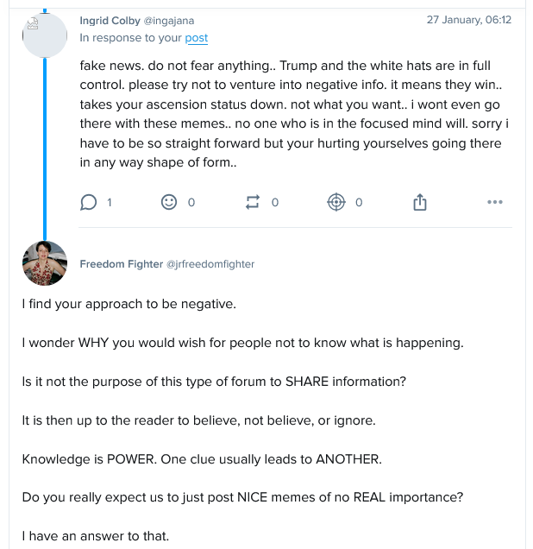Image resolution: width=533 pixels, height=549 pixels.
Task: Click the reply speech bubble icon
Action: (88, 202)
